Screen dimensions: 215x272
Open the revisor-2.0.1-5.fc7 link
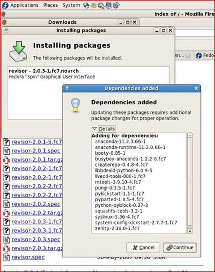coord(37,142)
